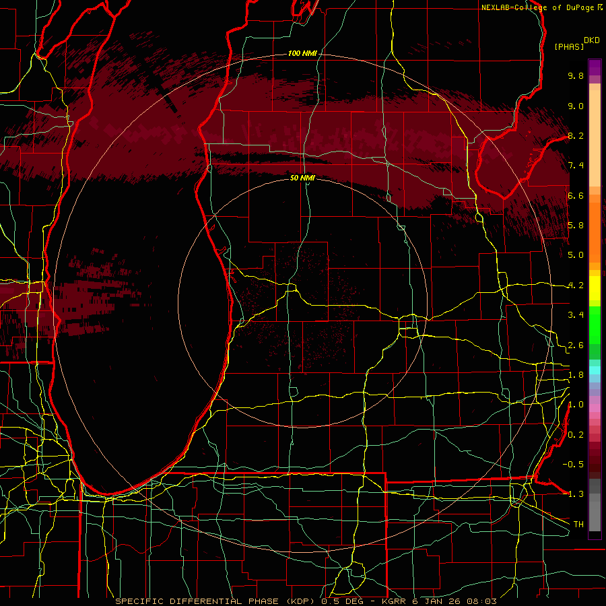The height and width of the screenshot is (606, 606).
Task: Click the 4.2 scale value
Action: click(576, 285)
